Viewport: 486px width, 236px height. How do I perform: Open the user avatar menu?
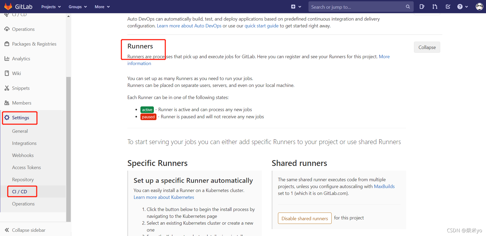(479, 7)
